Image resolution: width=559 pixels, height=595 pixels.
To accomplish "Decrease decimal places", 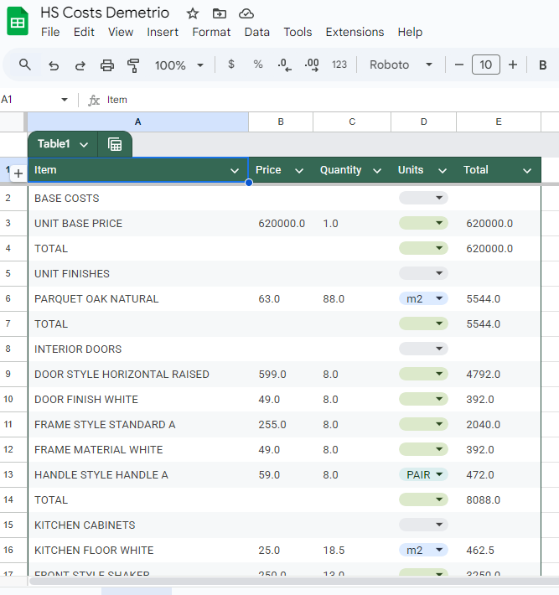I will [284, 65].
